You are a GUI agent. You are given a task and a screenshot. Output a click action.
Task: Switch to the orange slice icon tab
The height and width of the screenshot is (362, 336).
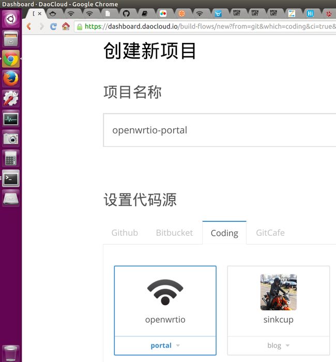pos(181,13)
